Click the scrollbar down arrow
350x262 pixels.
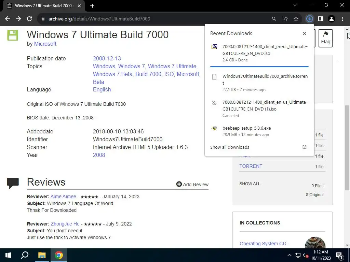(347, 245)
